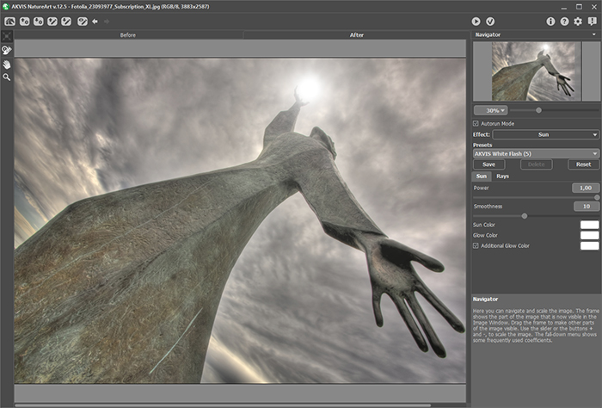Disable the Additional Glow Color checkbox
Image resolution: width=602 pixels, height=408 pixels.
tap(476, 245)
